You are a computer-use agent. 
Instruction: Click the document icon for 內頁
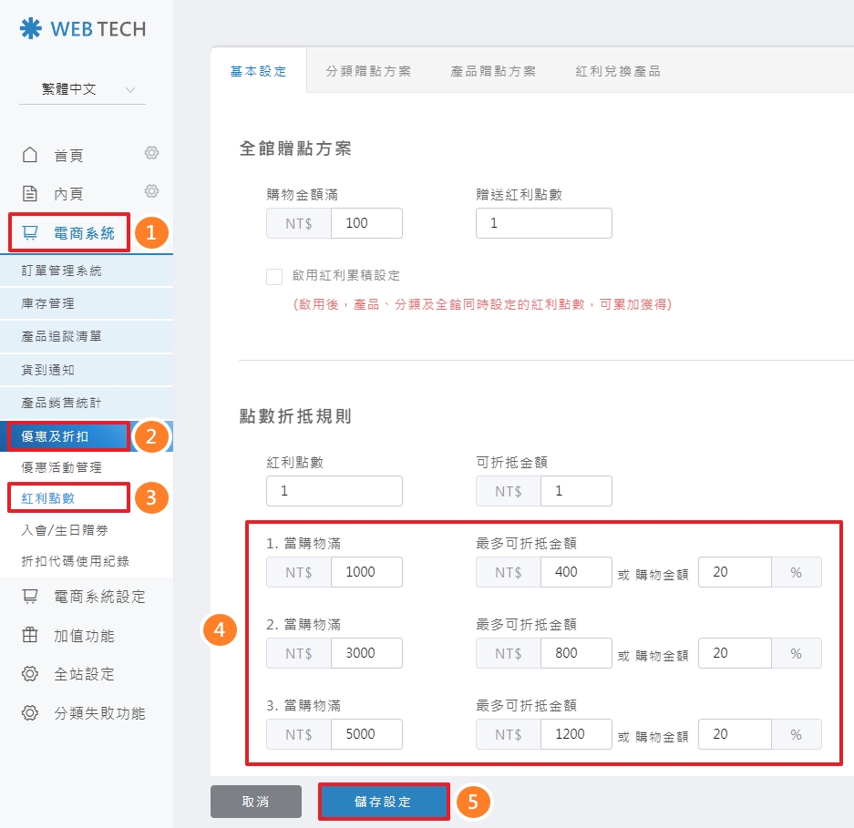(30, 194)
